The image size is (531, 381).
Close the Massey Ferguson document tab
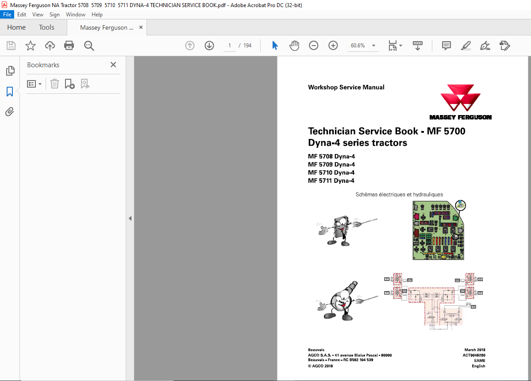pos(141,27)
